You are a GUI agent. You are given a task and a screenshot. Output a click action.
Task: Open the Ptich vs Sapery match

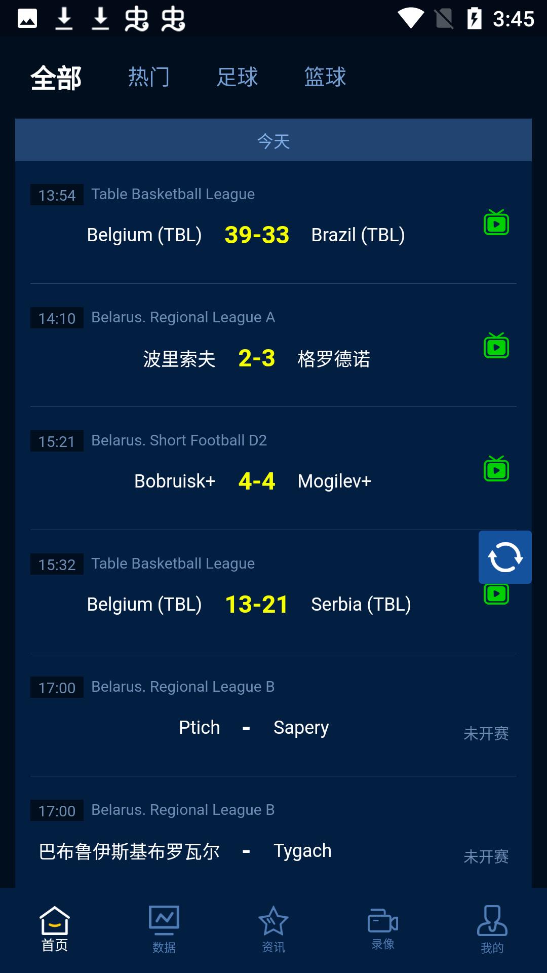[x=273, y=715]
